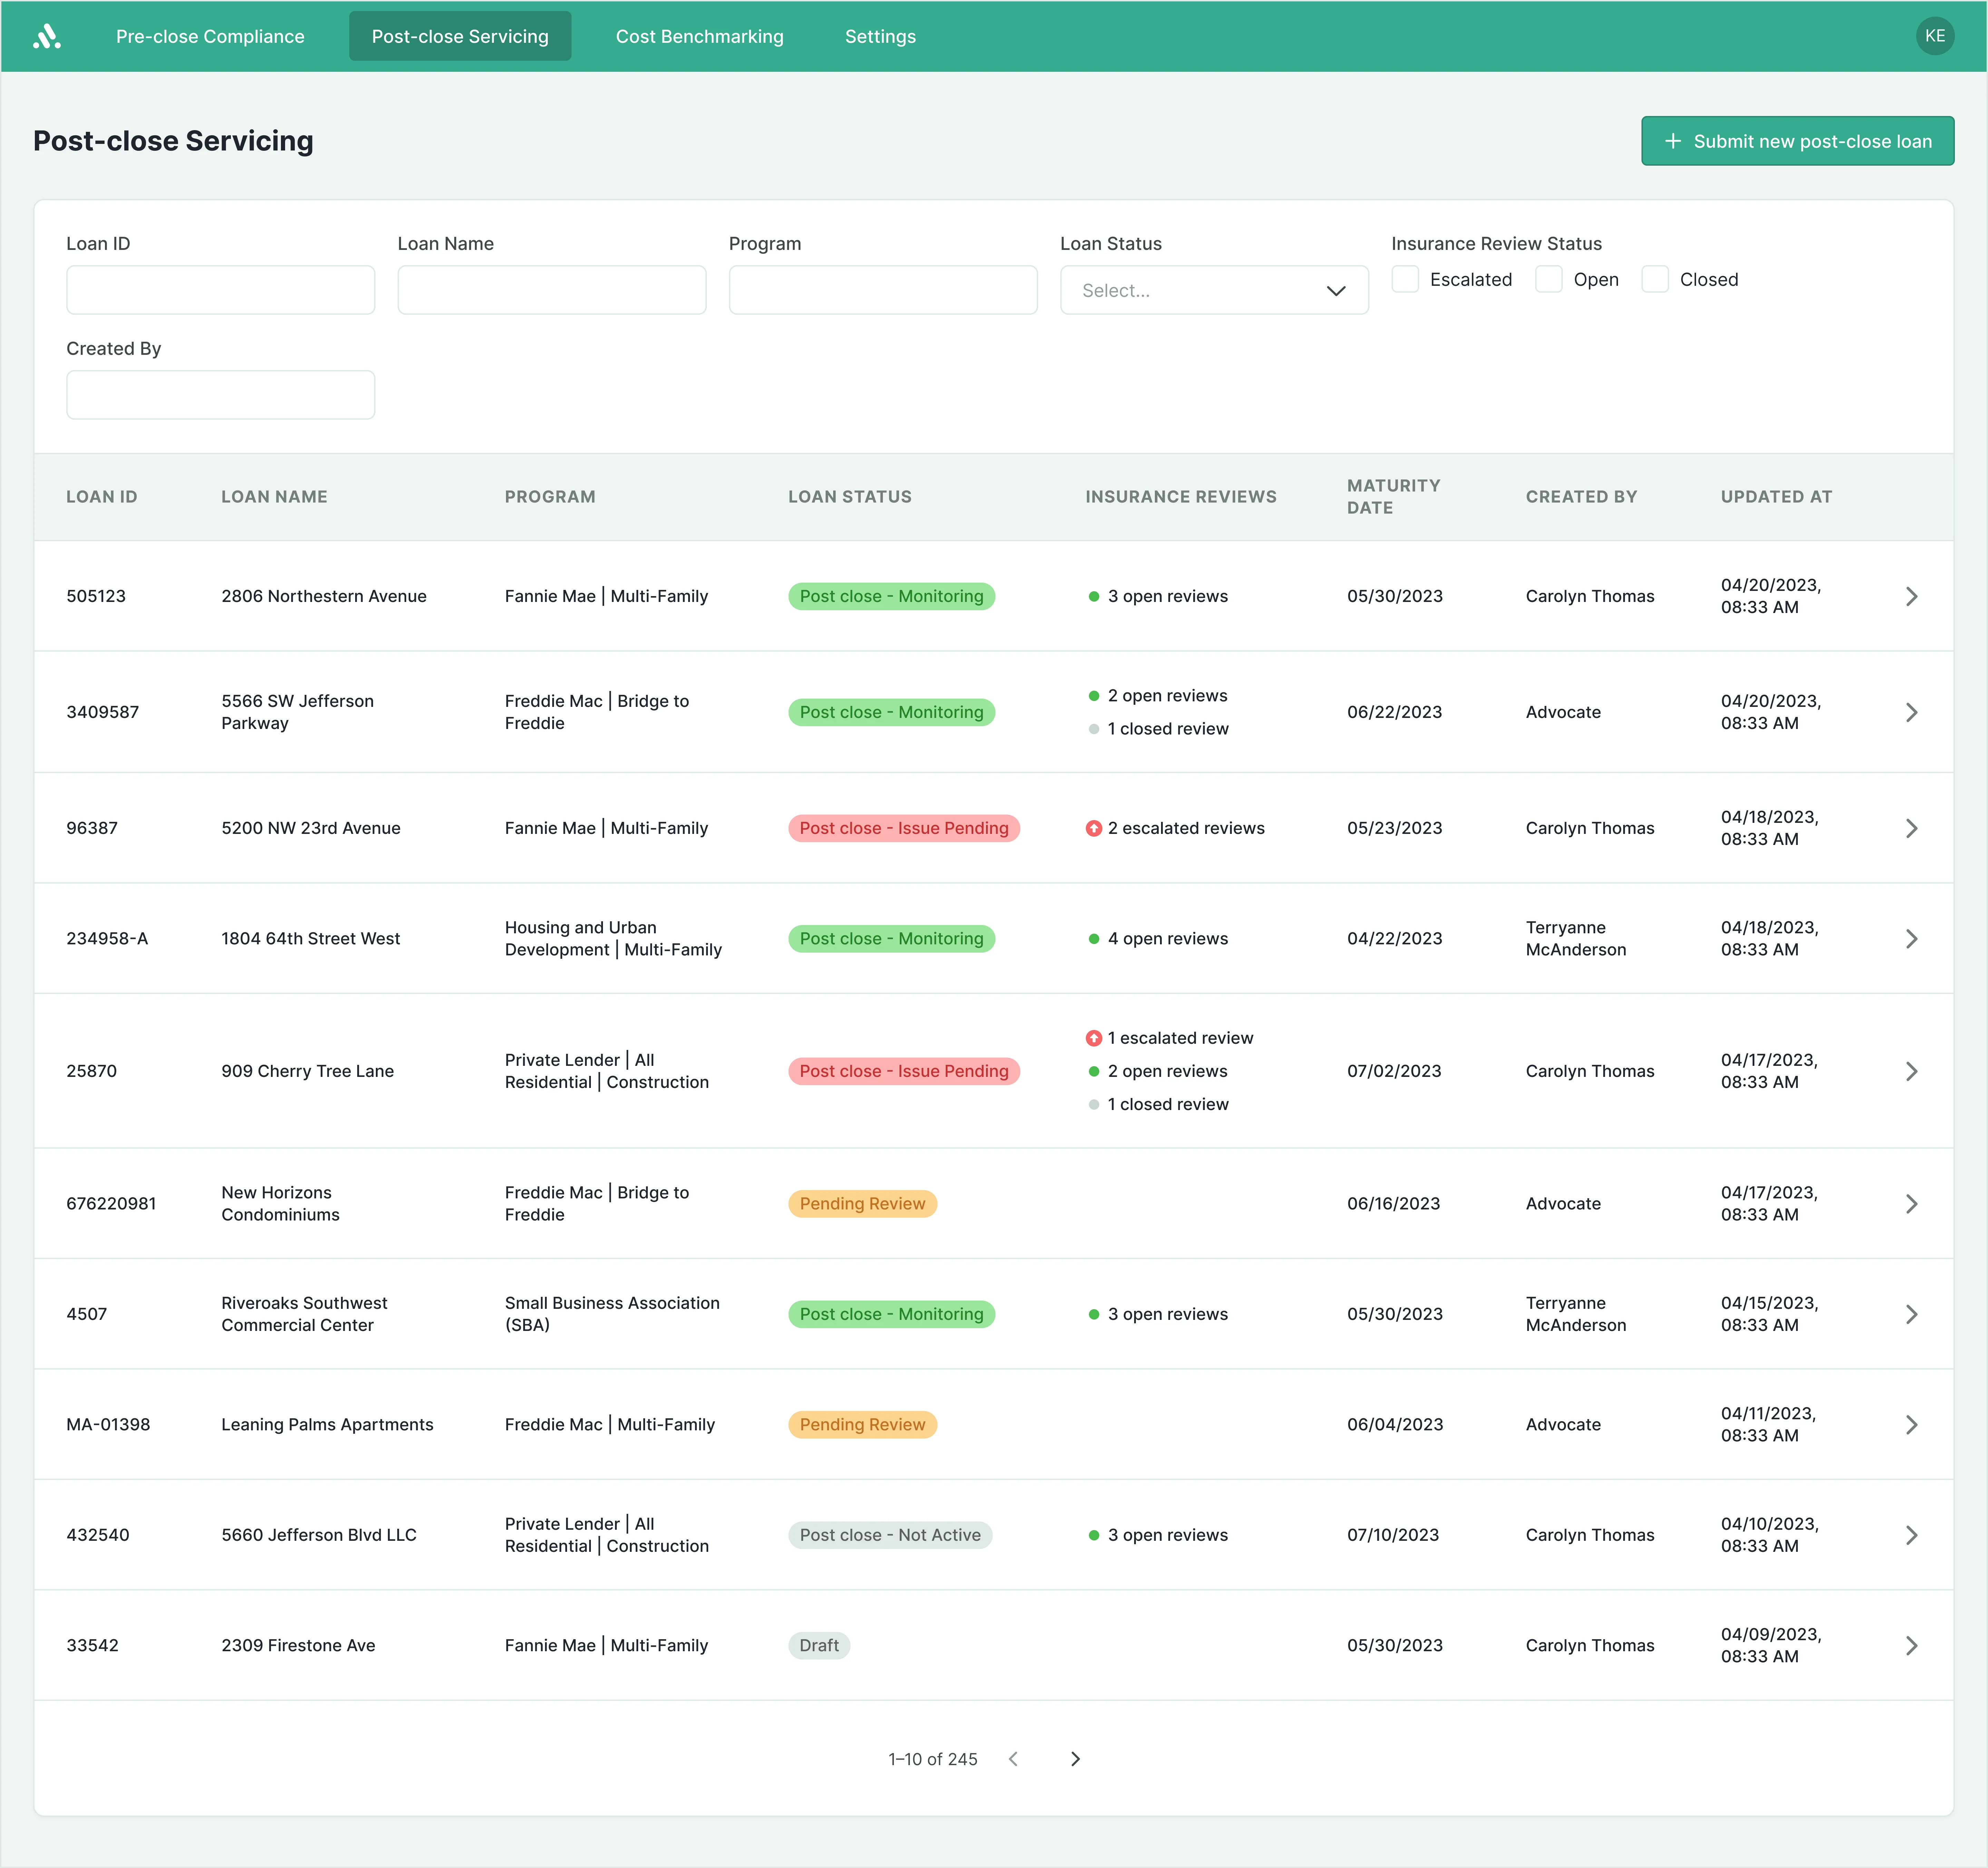The image size is (1988, 1868).
Task: Click the app logo icon
Action: [46, 36]
